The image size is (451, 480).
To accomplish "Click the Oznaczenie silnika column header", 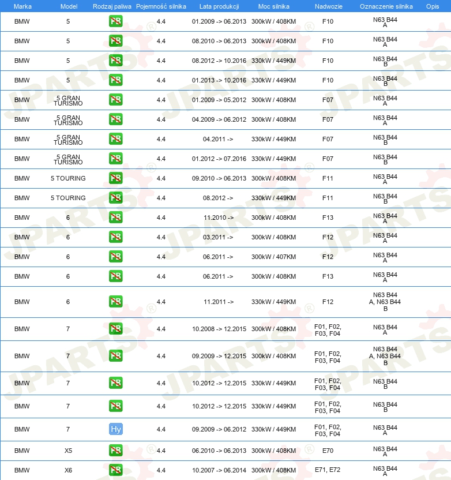I will (x=386, y=6).
